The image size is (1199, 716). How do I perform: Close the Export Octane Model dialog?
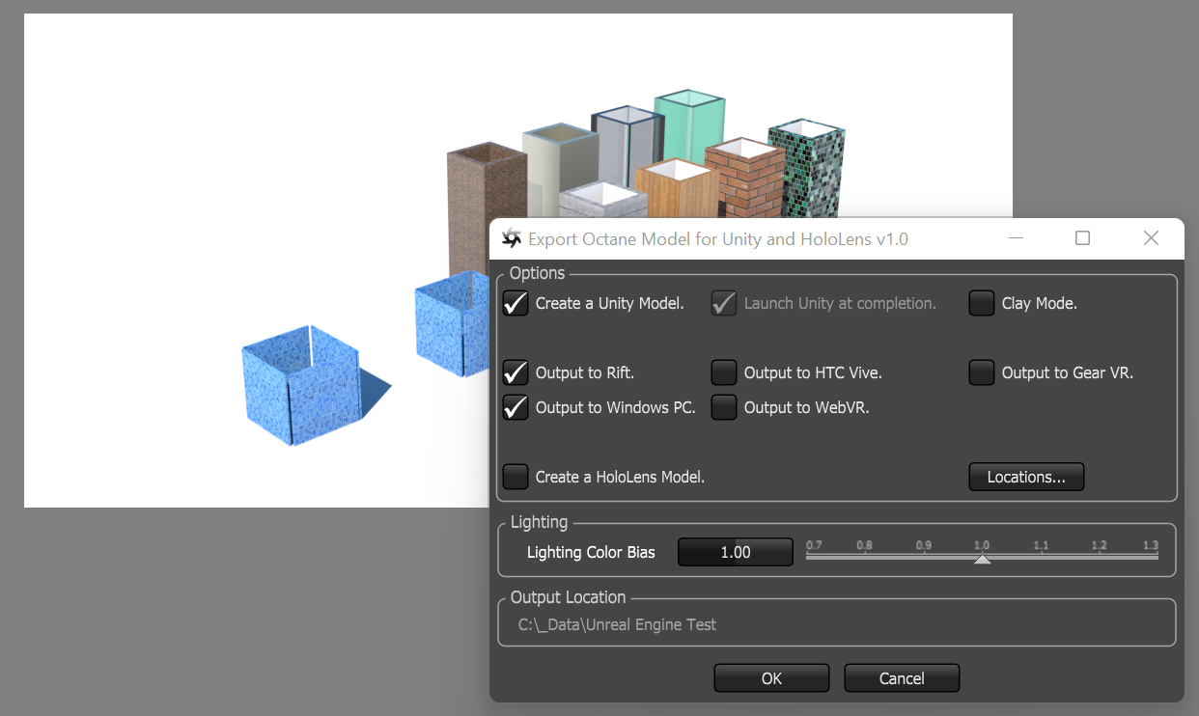tap(1151, 238)
